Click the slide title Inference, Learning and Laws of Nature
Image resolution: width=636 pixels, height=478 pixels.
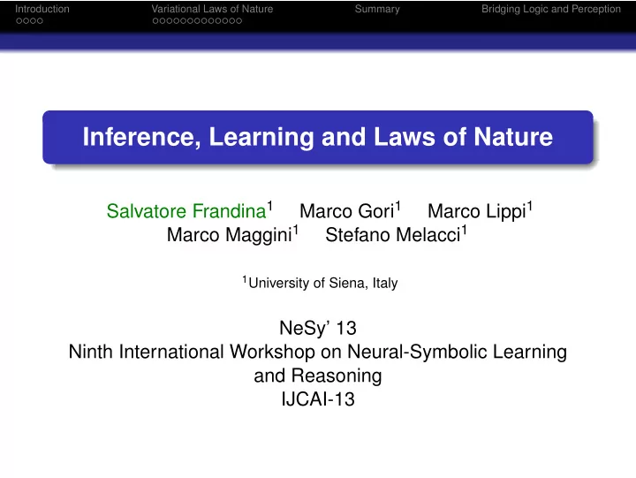point(318,137)
